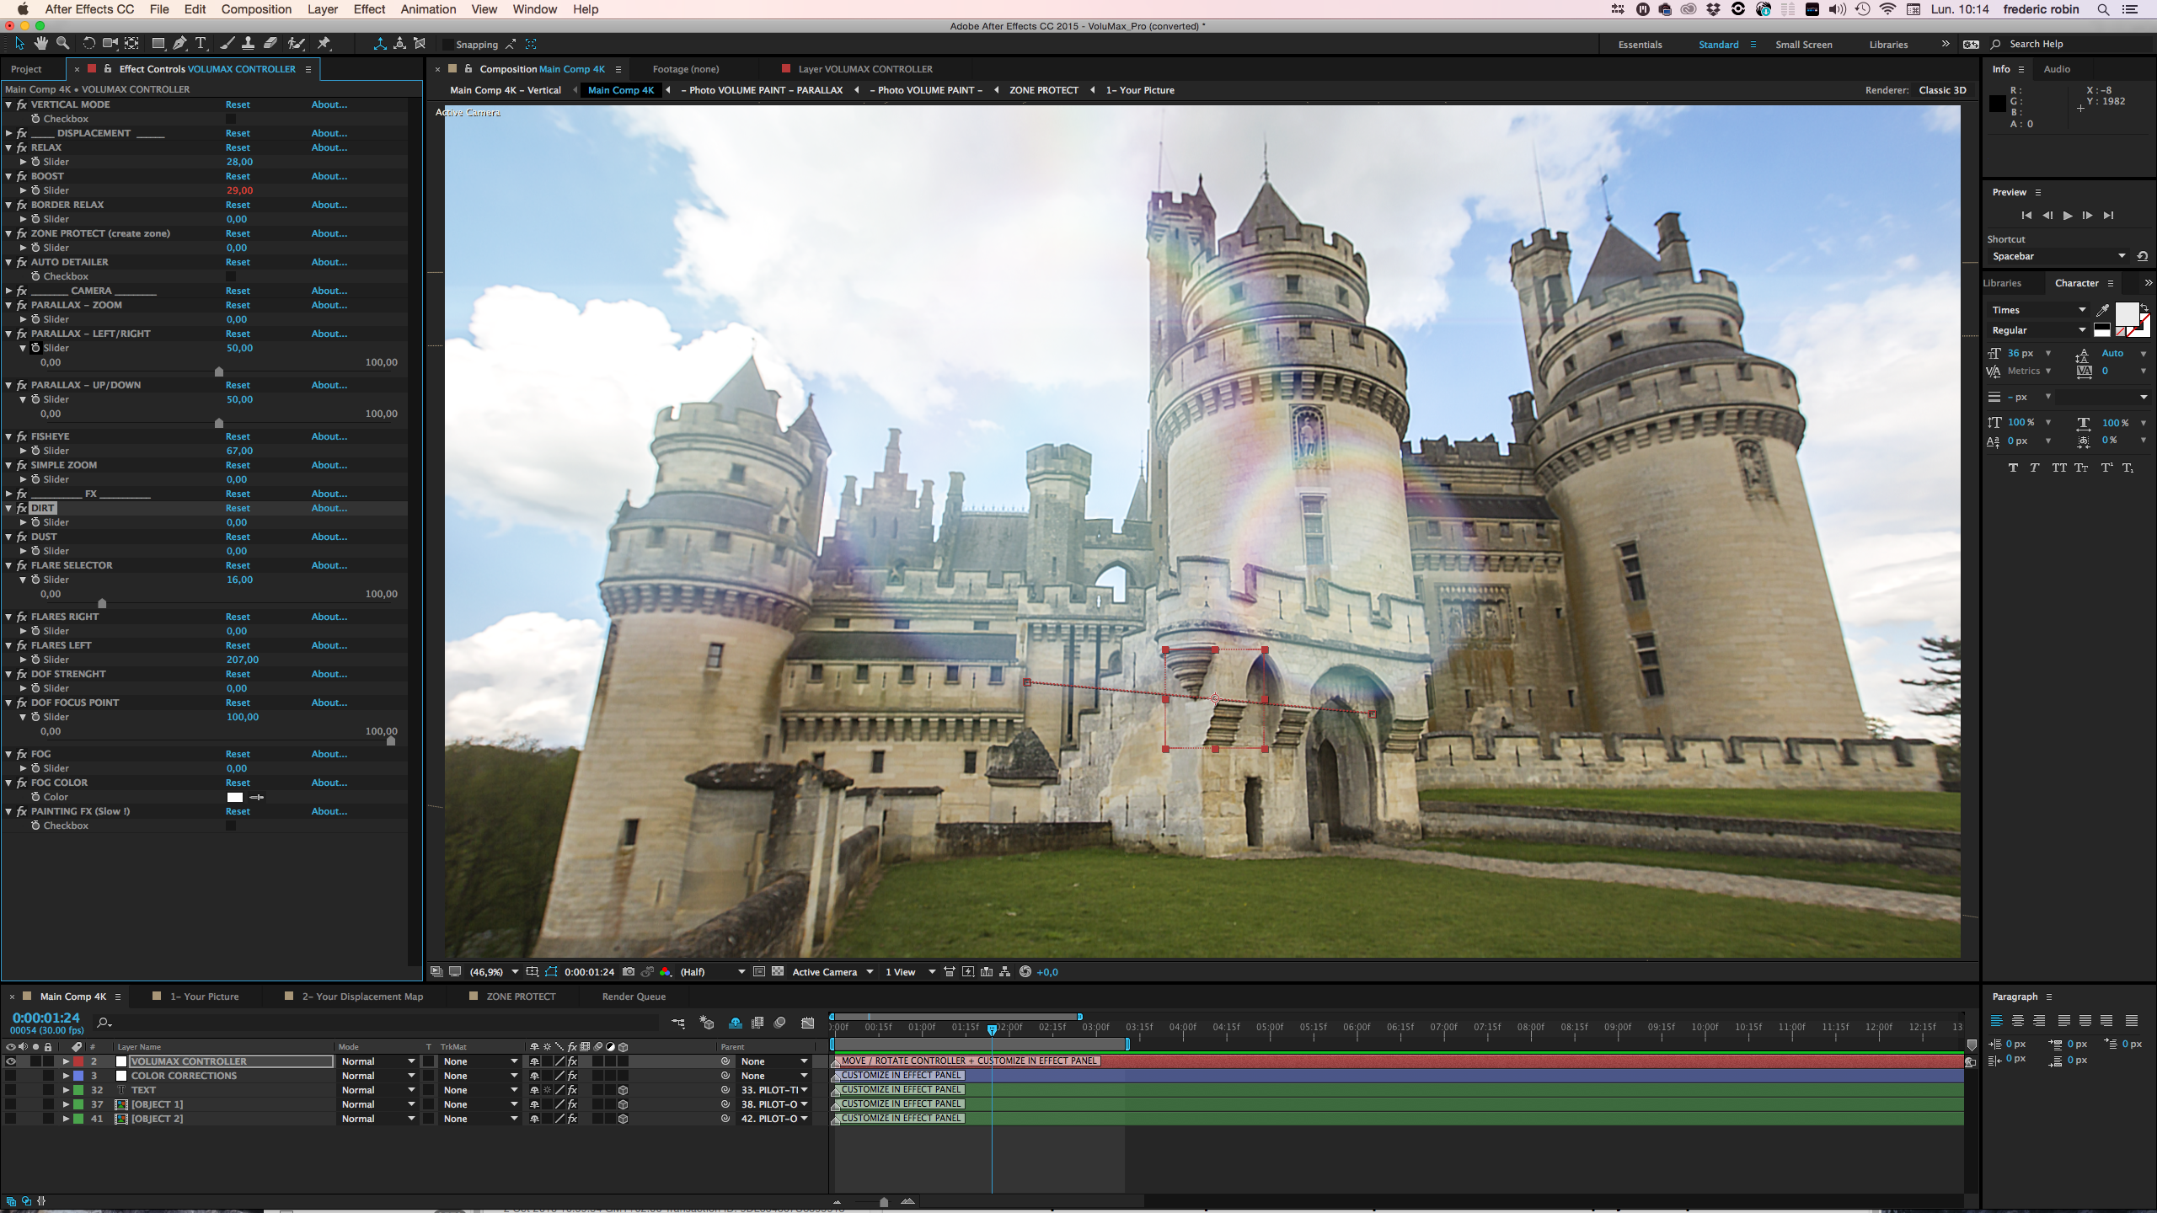Hide the VOLUMAX CONTROLLER layer

11,1061
